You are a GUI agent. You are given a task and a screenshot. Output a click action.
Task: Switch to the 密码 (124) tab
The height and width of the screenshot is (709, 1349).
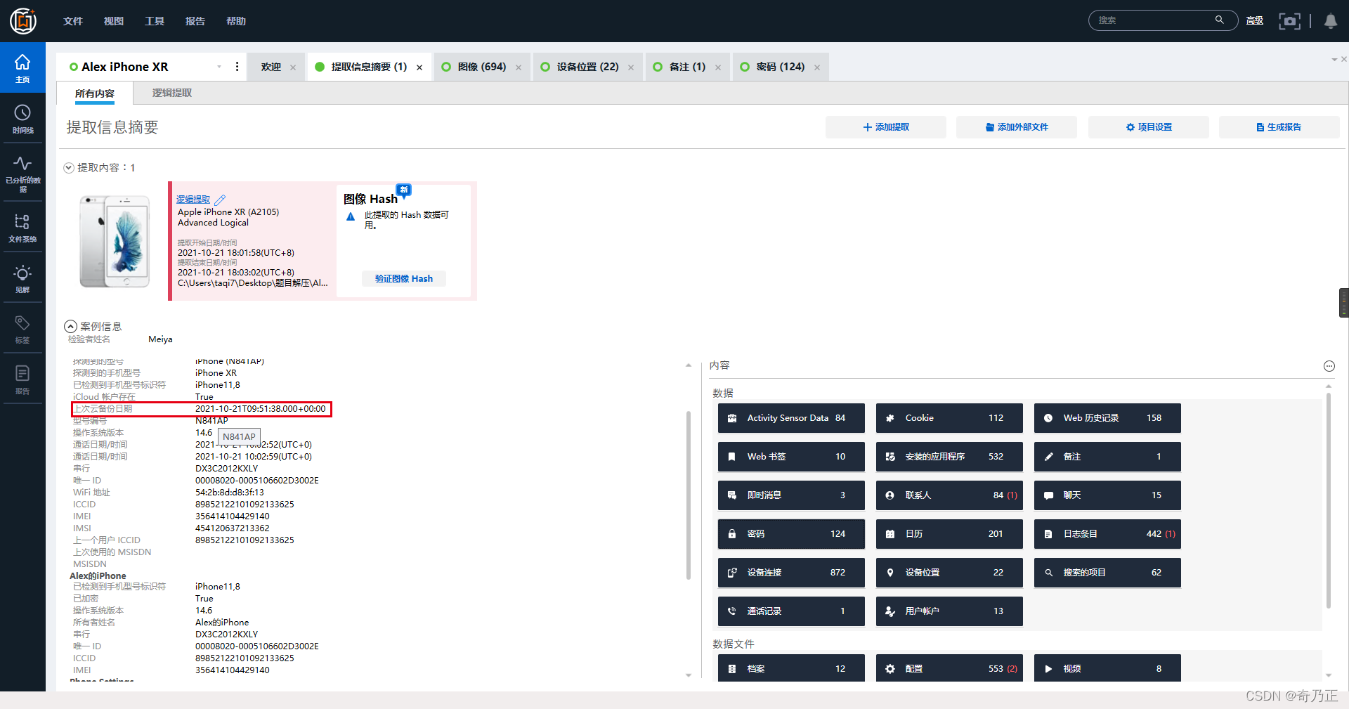click(x=781, y=67)
